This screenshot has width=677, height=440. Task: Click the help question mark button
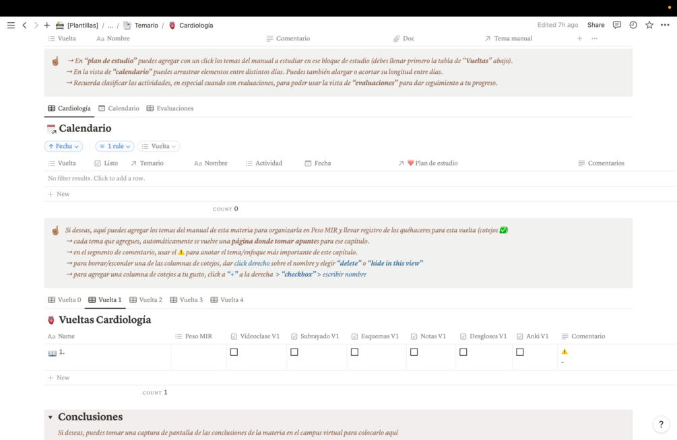pyautogui.click(x=661, y=425)
